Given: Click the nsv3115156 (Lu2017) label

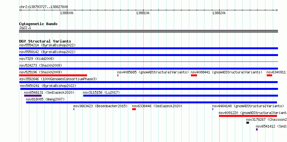Looking at the screenshot, I should (101, 92).
